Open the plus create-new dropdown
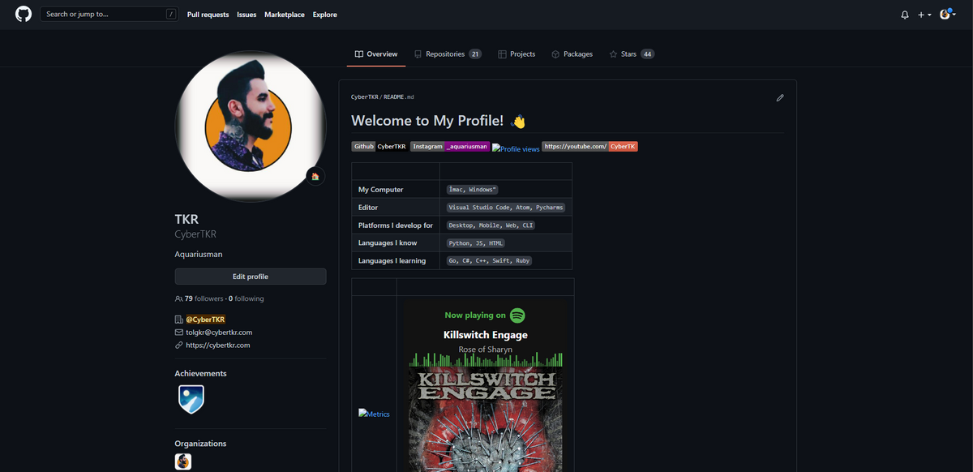 924,15
